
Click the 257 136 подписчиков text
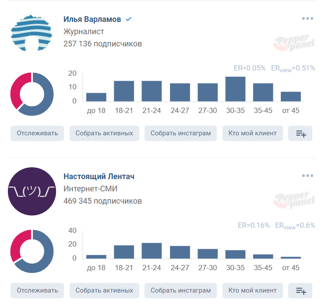(x=102, y=44)
